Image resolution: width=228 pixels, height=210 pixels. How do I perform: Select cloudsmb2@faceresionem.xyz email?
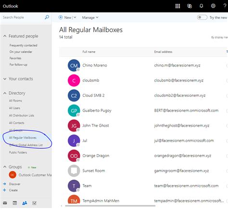(x=180, y=95)
